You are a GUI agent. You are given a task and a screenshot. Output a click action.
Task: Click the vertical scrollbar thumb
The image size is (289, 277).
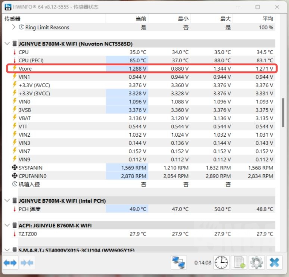[283, 113]
